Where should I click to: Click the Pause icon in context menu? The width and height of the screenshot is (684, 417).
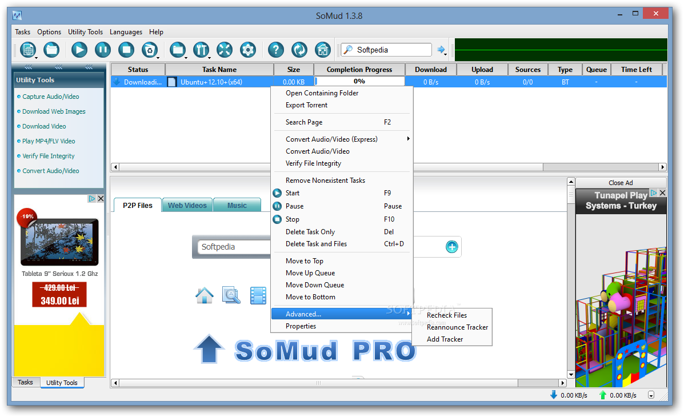tap(277, 206)
